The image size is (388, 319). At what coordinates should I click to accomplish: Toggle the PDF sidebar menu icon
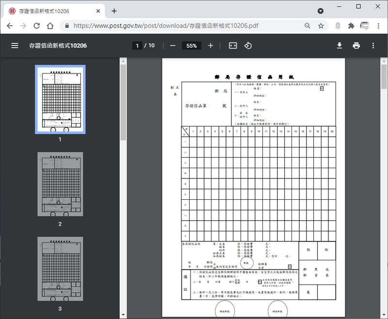[15, 46]
